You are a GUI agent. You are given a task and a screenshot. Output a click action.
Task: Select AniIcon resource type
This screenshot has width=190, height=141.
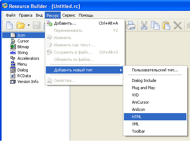(155, 109)
